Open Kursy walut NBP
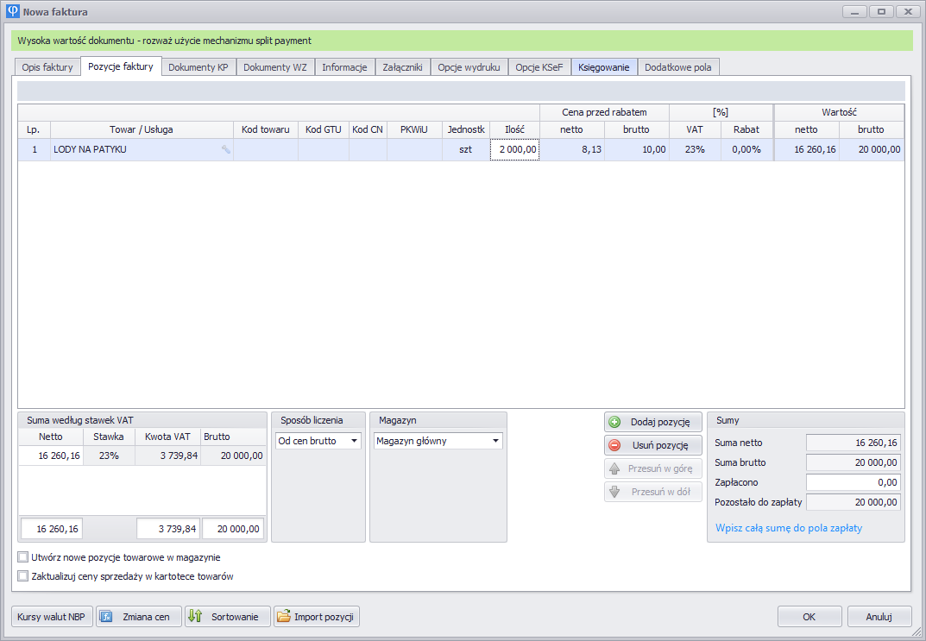 (x=51, y=617)
